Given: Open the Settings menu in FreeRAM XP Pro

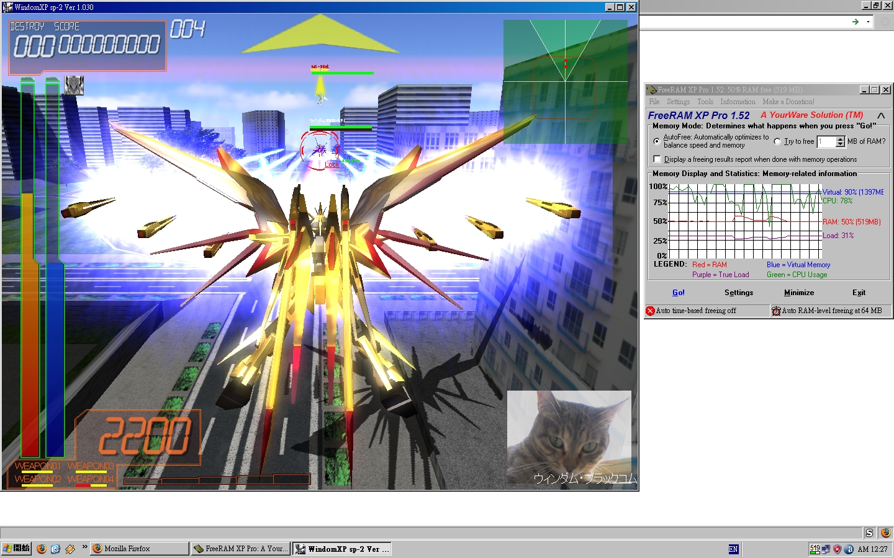Looking at the screenshot, I should point(678,102).
